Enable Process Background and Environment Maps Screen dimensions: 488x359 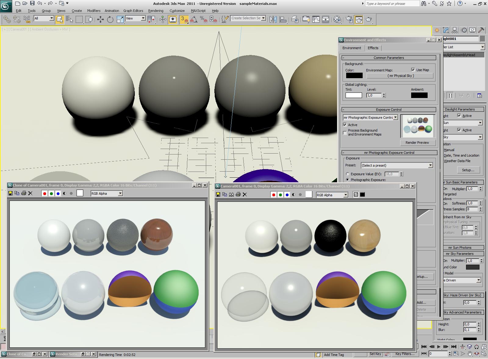345,132
